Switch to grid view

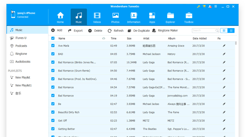pos(224,31)
